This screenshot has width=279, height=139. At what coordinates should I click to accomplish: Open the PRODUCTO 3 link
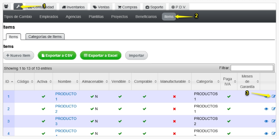[66, 121]
